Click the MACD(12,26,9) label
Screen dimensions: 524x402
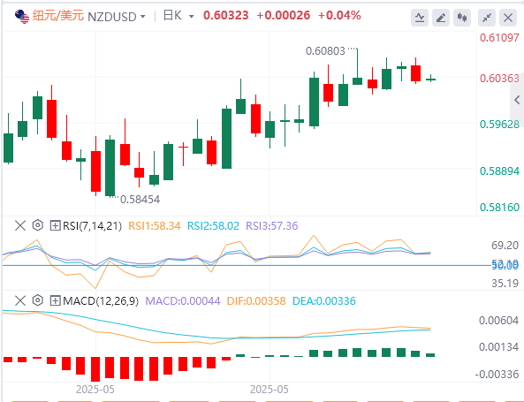click(x=101, y=301)
